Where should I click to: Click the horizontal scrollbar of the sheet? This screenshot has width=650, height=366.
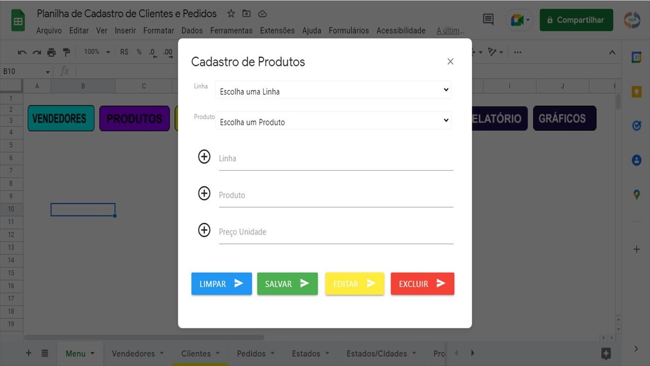[x=144, y=338]
